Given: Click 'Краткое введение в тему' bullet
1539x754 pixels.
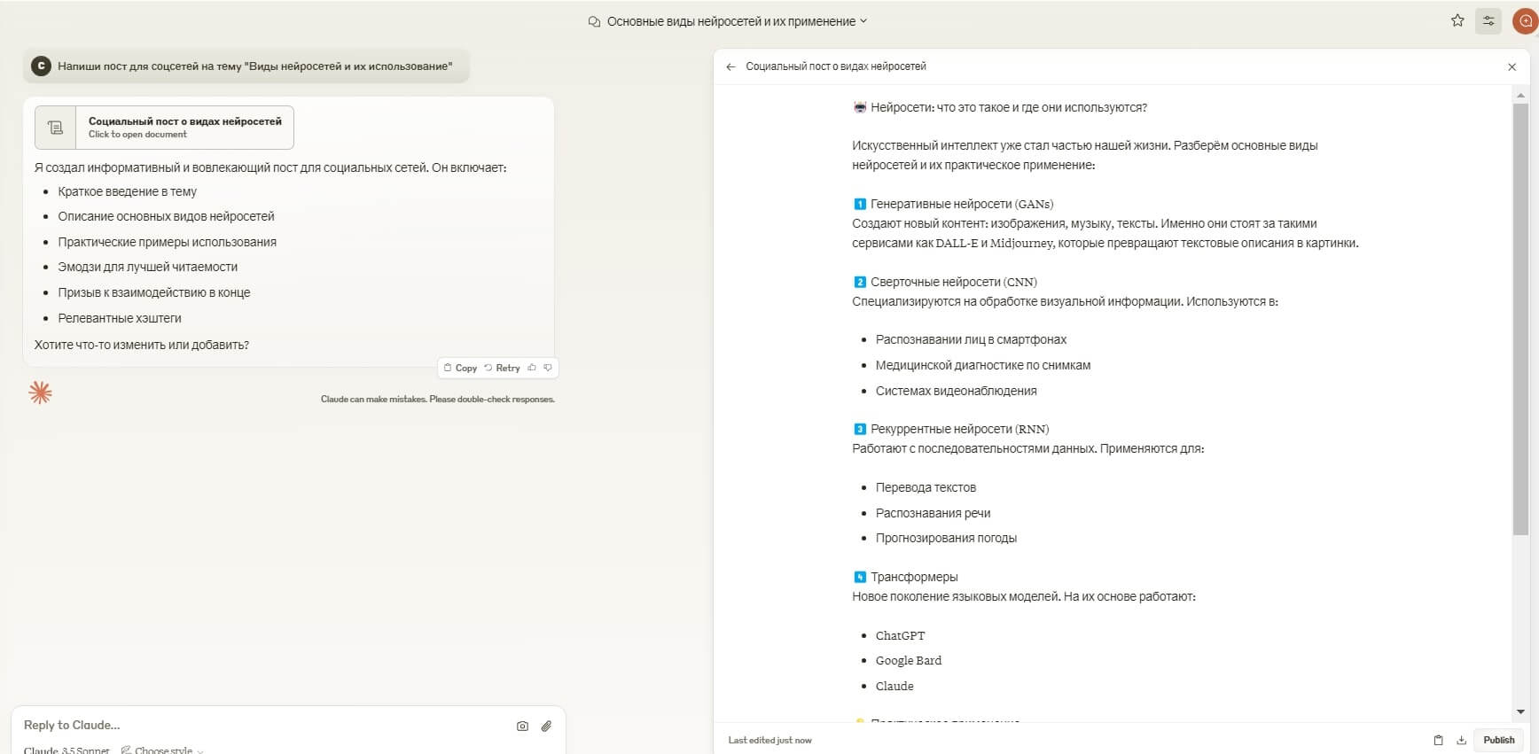Looking at the screenshot, I should 127,191.
